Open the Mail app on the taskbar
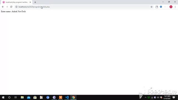Viewport: 178px width, 100px height. [x=29, y=97]
